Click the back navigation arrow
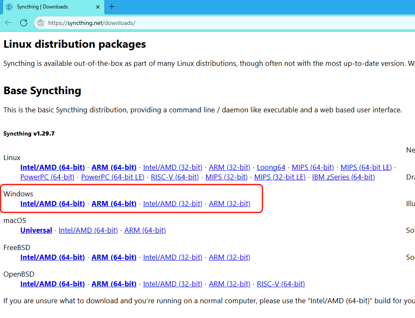The height and width of the screenshot is (318, 415). [x=8, y=23]
